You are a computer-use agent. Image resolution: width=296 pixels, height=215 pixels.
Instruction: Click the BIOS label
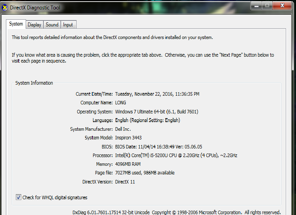107,146
